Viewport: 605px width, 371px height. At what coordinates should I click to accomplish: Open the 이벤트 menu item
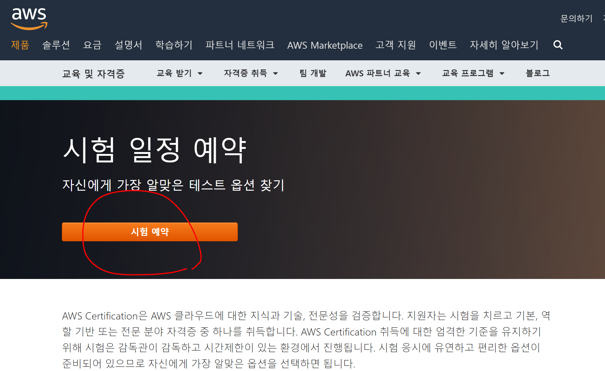coord(443,45)
